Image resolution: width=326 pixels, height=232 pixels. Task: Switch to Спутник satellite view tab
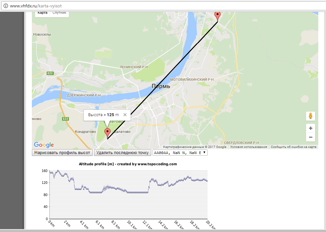tap(59, 13)
